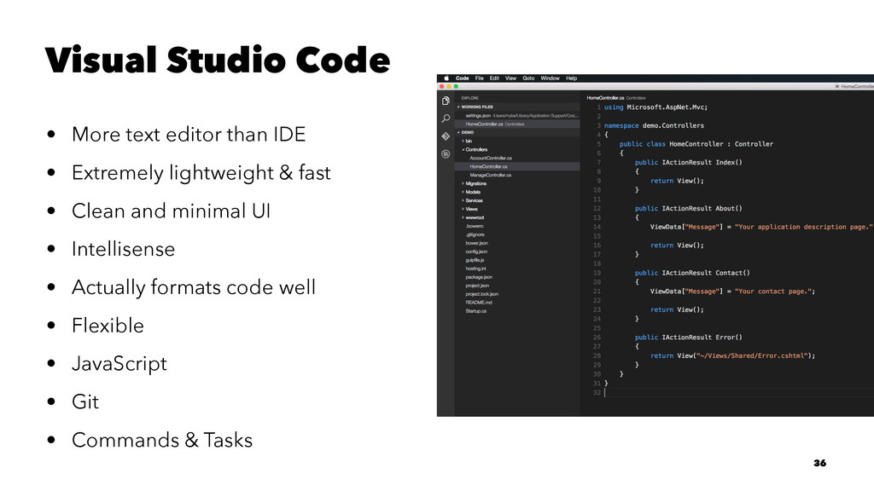Open package.json file
Image resolution: width=874 pixels, height=491 pixels.
tap(479, 277)
